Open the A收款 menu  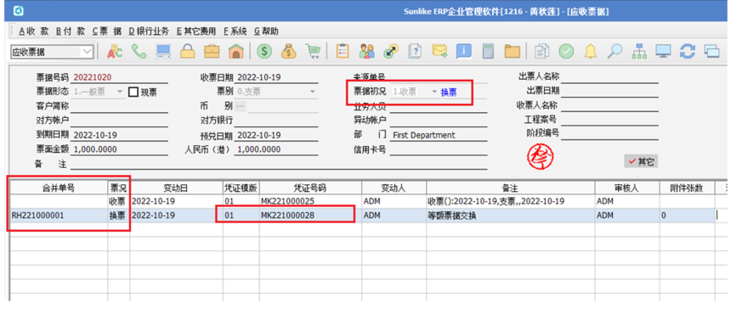pos(34,31)
